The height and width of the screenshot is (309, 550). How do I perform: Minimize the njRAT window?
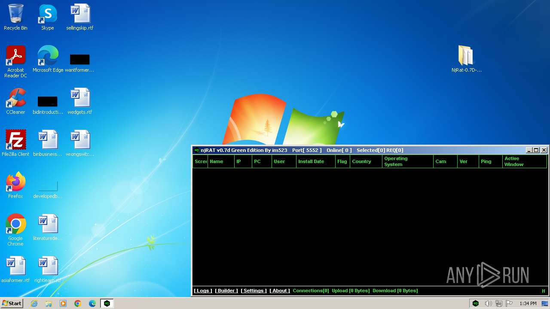point(529,150)
